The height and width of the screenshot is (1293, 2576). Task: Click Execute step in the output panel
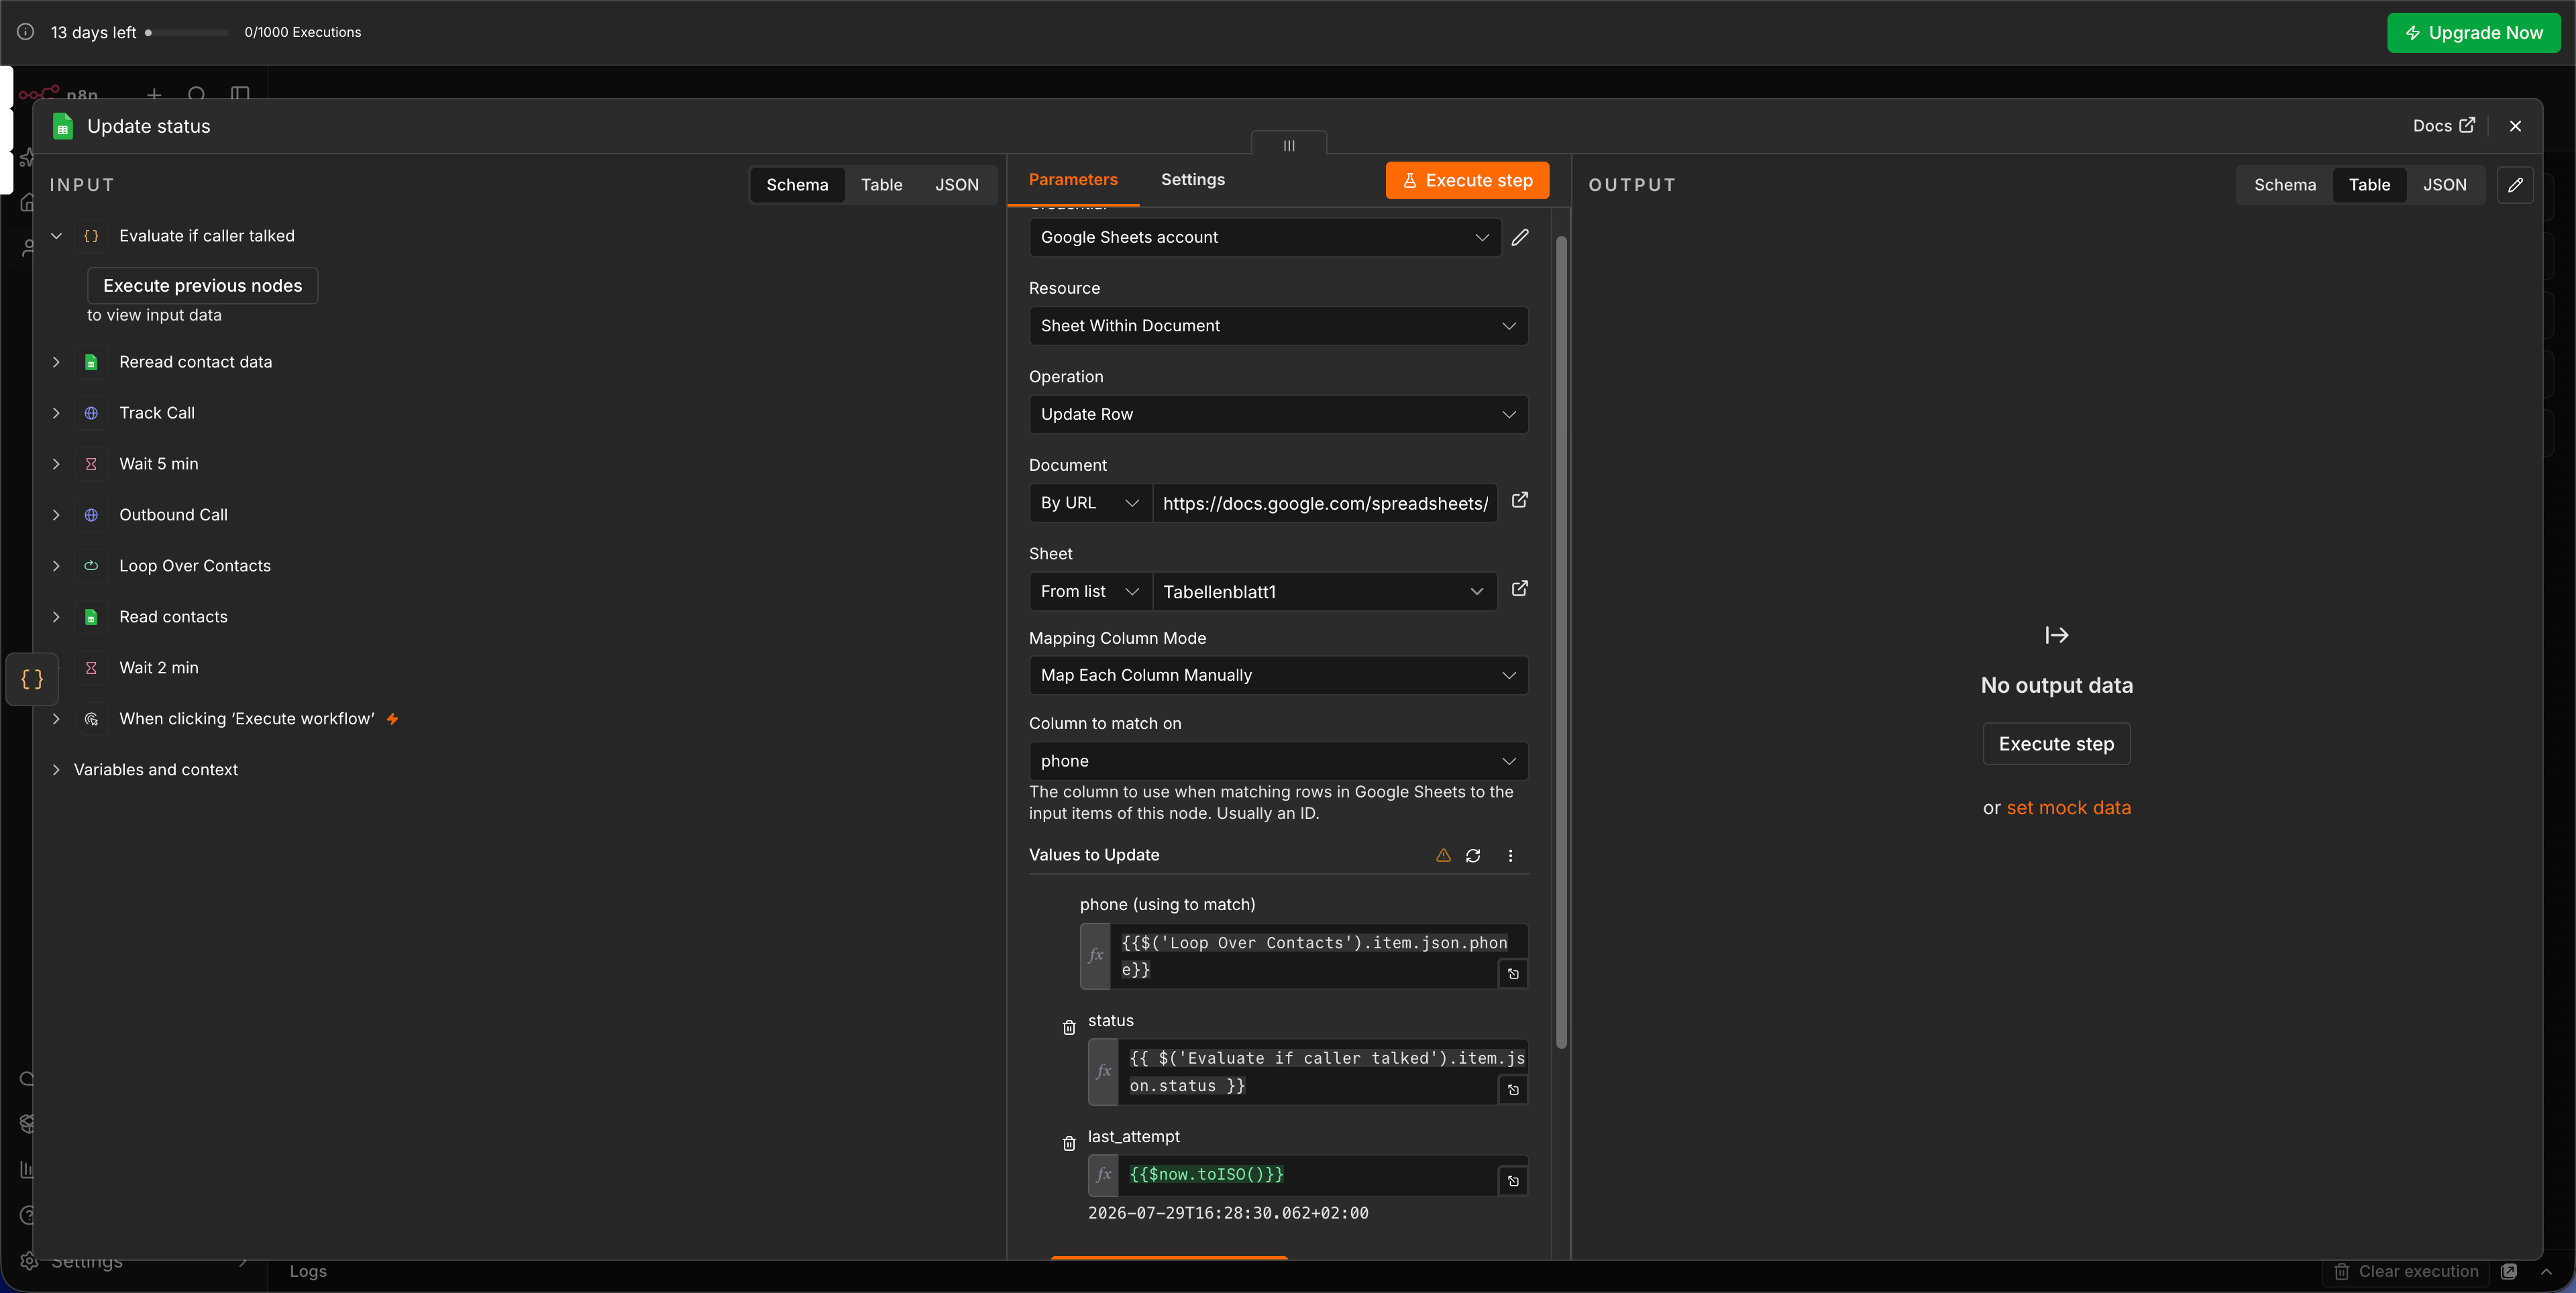2056,744
